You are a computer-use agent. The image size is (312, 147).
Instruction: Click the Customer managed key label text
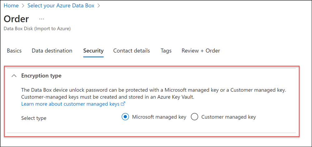pos(228,117)
